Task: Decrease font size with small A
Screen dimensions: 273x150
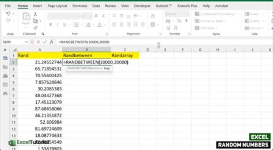Action: point(104,16)
